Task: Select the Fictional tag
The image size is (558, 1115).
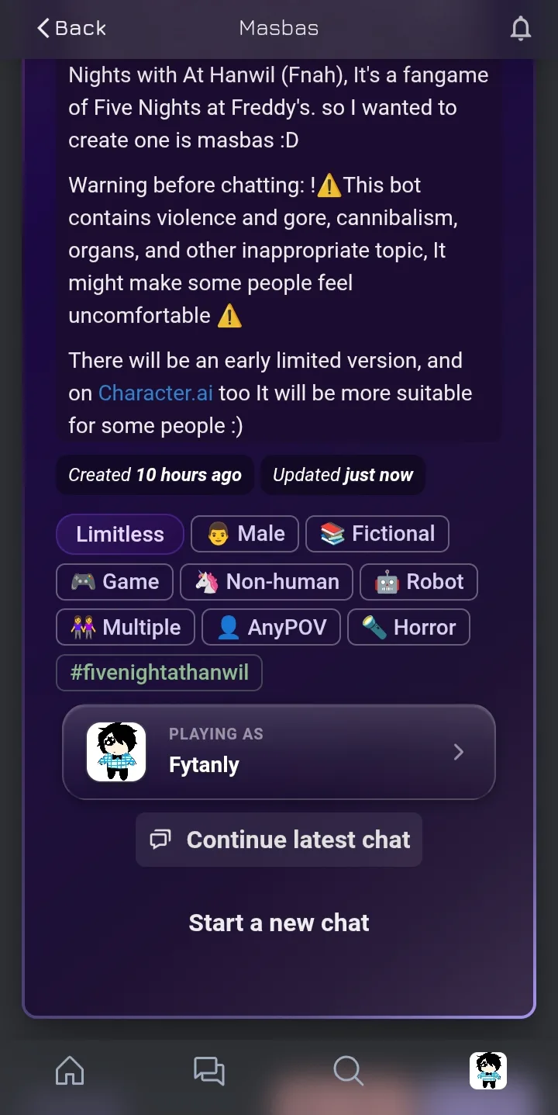Action: [x=377, y=534]
